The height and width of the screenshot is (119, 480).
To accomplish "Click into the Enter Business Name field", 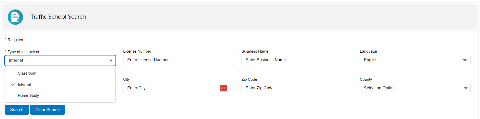I will tap(296, 60).
